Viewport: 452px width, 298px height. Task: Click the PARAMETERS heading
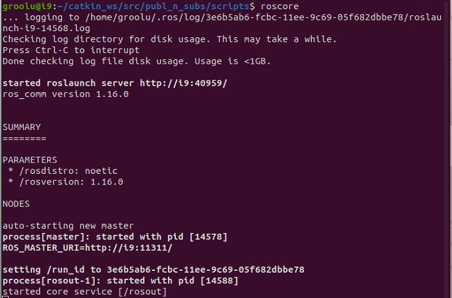click(x=30, y=160)
